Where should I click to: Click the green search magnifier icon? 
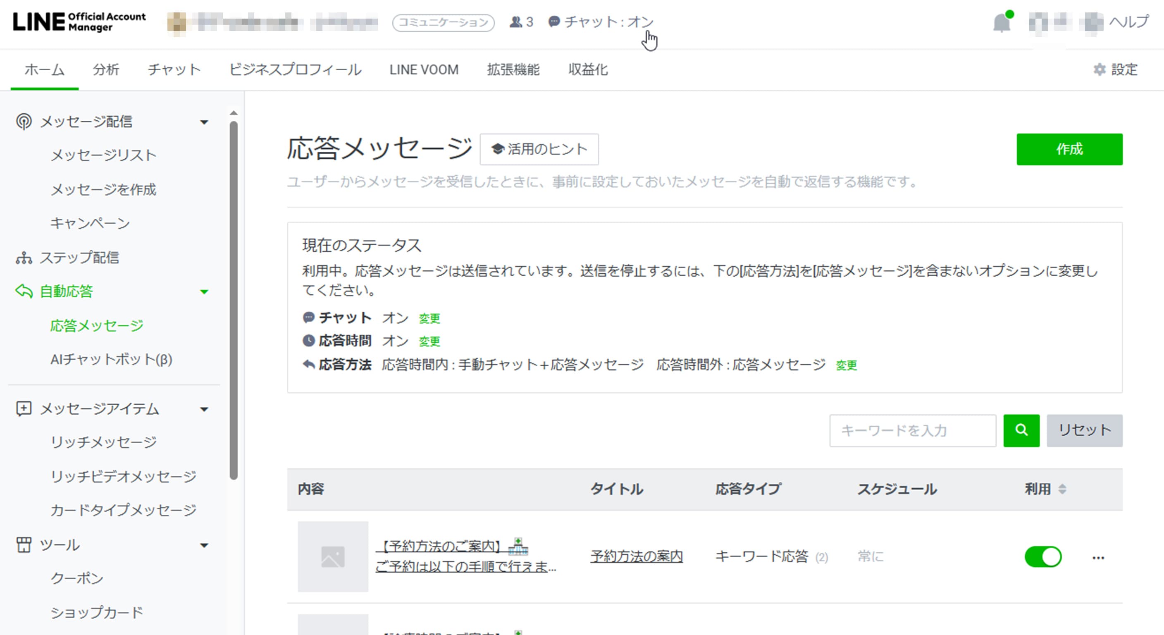[1021, 430]
